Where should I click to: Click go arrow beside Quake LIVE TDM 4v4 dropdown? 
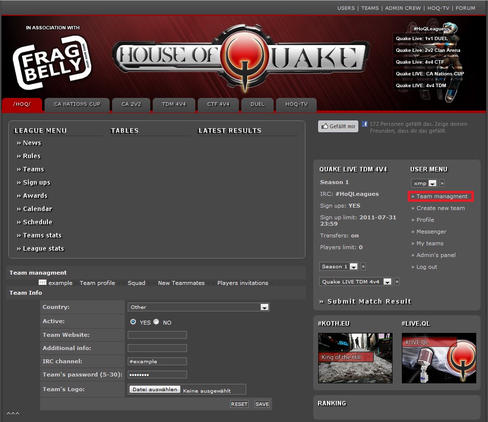(397, 281)
